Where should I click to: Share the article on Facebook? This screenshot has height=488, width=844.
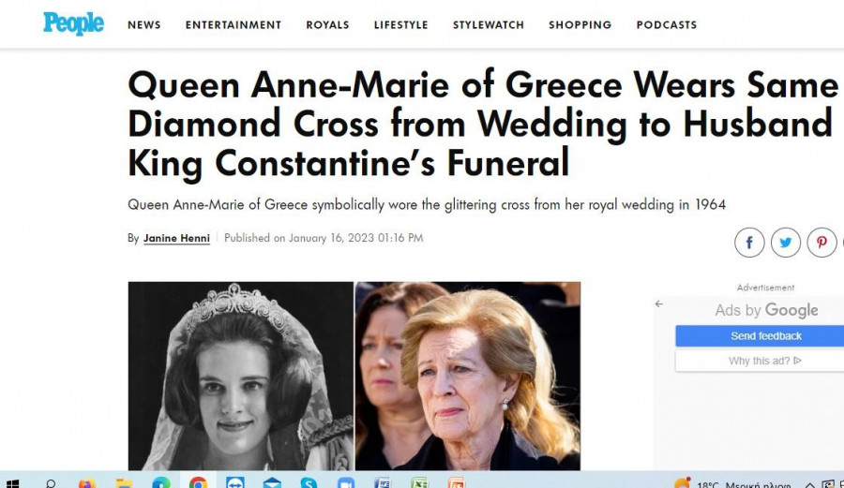coord(749,243)
